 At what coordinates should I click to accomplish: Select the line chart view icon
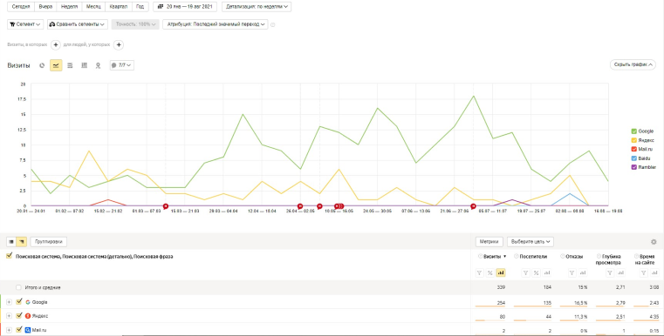(x=56, y=65)
